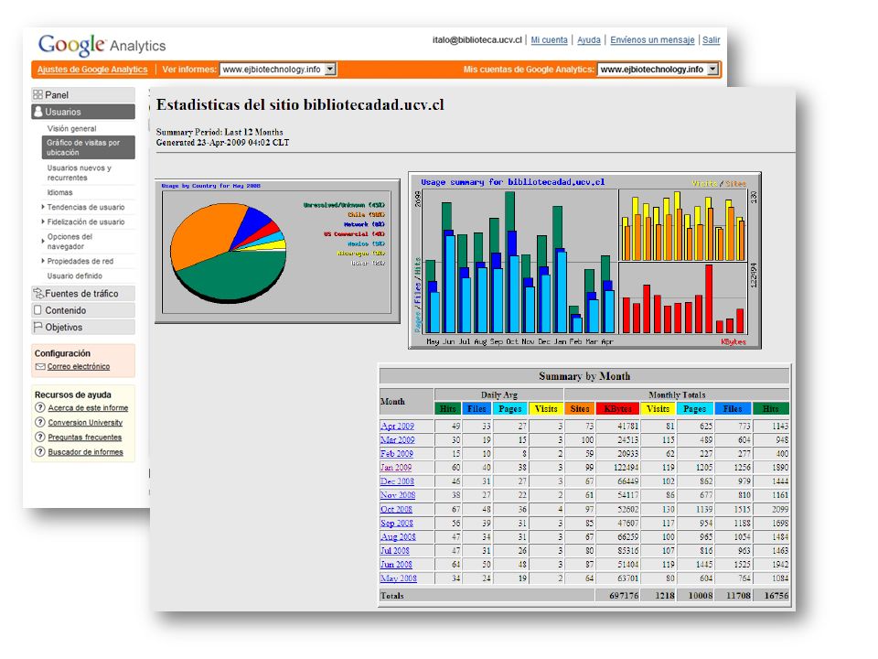The height and width of the screenshot is (659, 878).
Task: Select Gráfico de visitas por ubicación
Action: tap(88, 147)
